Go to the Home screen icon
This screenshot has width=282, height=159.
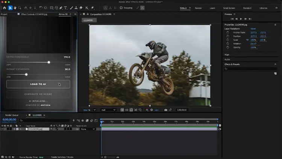point(4,8)
